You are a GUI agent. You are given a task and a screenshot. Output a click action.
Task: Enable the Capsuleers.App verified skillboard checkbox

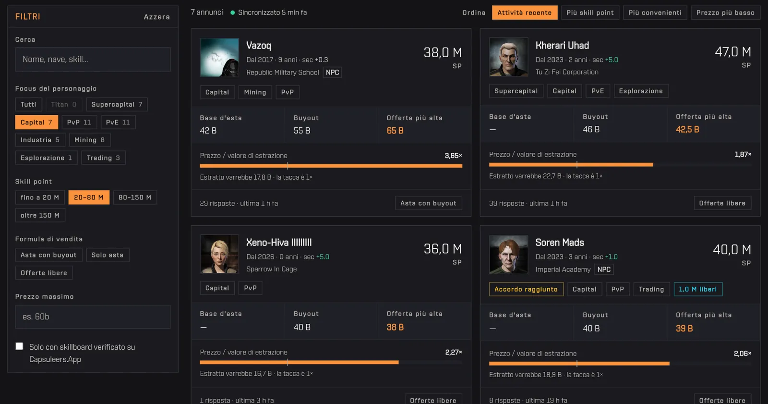pos(19,346)
